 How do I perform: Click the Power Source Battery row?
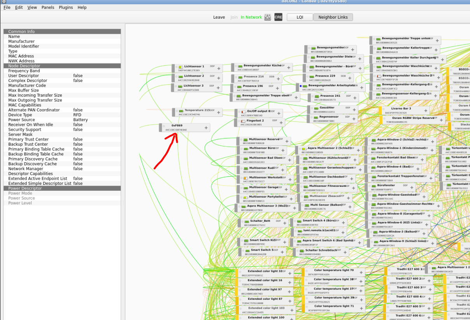pyautogui.click(x=62, y=120)
